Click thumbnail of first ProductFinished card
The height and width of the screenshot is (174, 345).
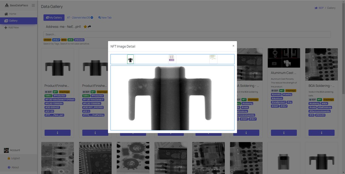(57, 68)
